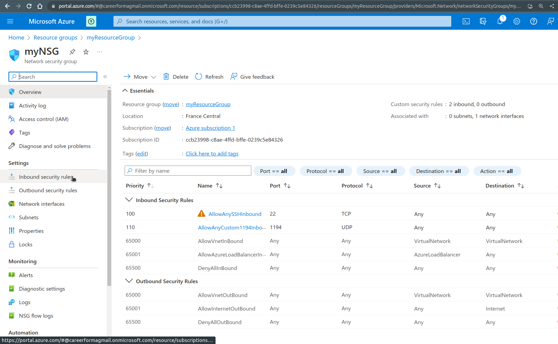
Task: Open the AllowAnySSHInbound rule link
Action: coord(235,214)
